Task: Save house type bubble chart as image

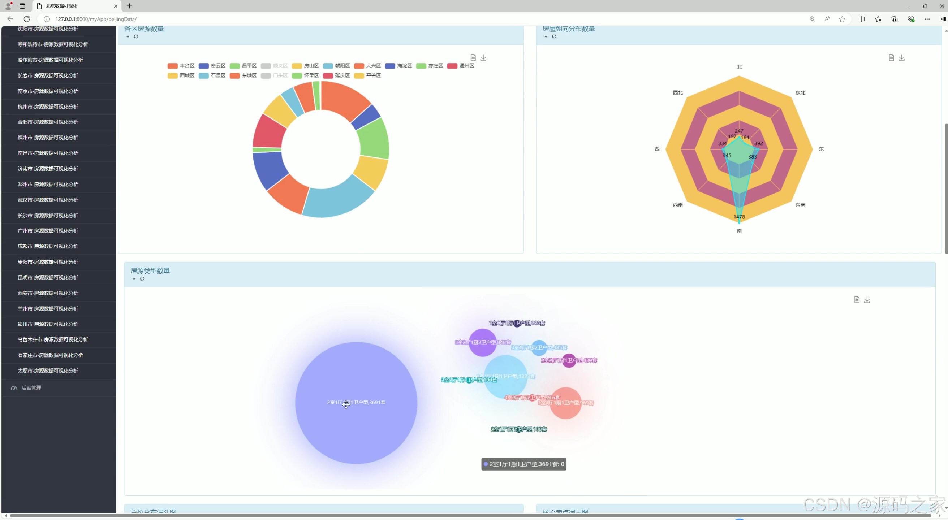Action: pos(867,299)
